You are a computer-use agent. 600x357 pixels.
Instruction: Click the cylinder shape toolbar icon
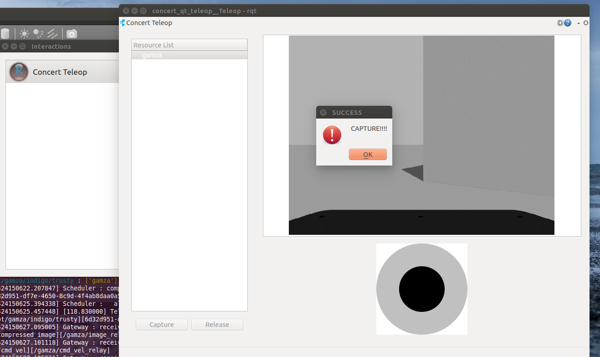(5, 34)
